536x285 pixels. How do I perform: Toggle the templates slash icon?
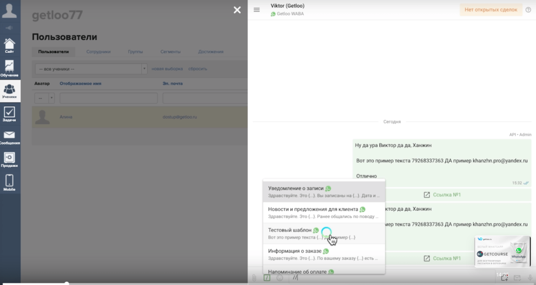pyautogui.click(x=267, y=278)
